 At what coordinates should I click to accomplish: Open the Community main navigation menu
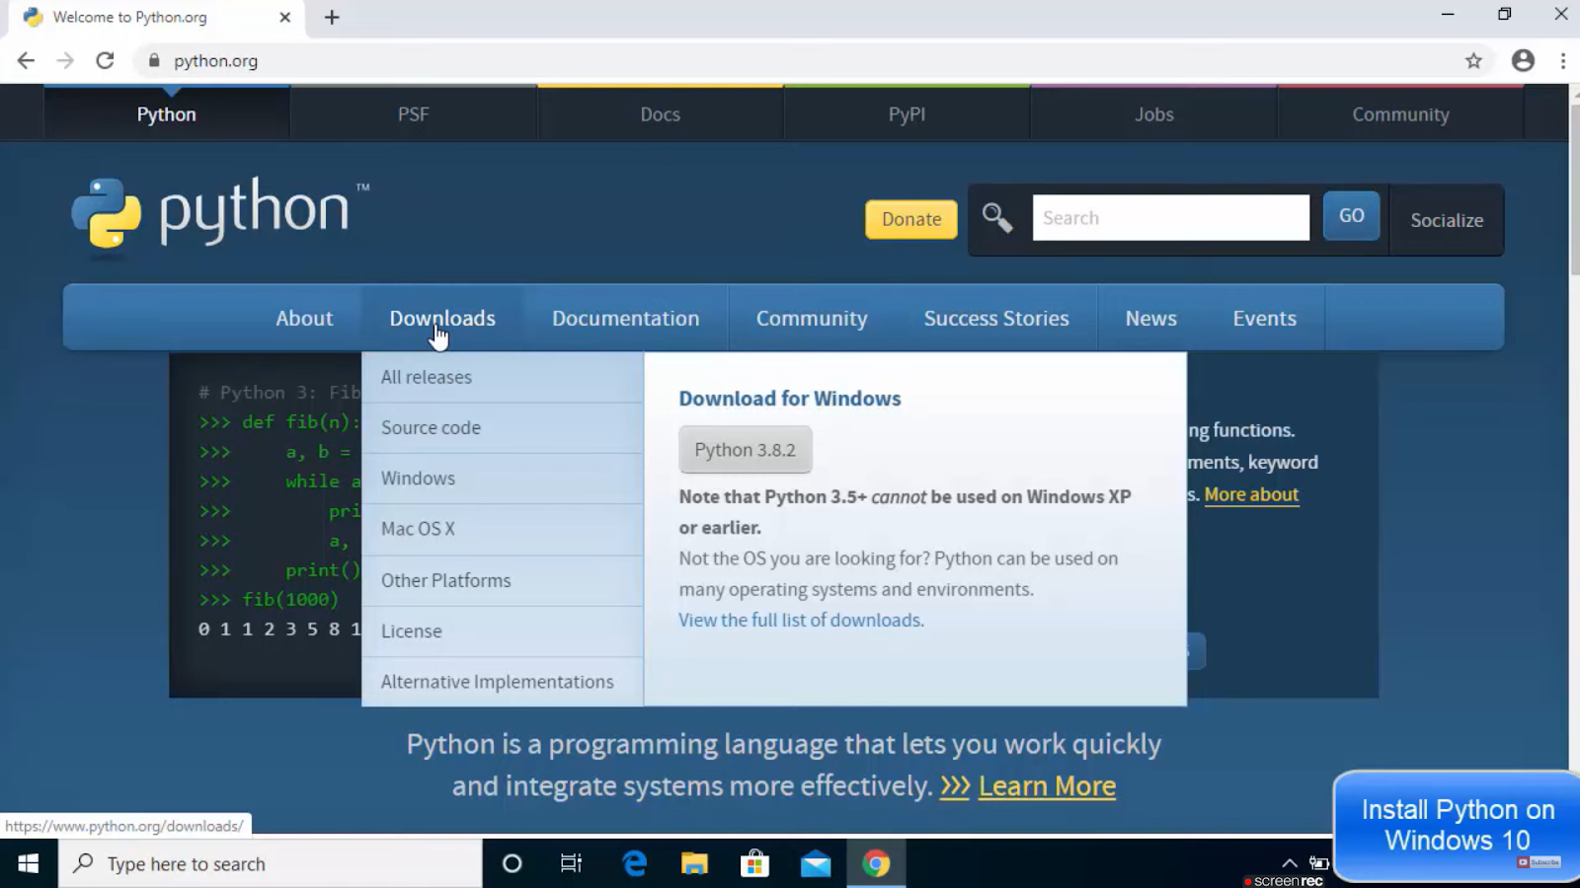(x=812, y=318)
